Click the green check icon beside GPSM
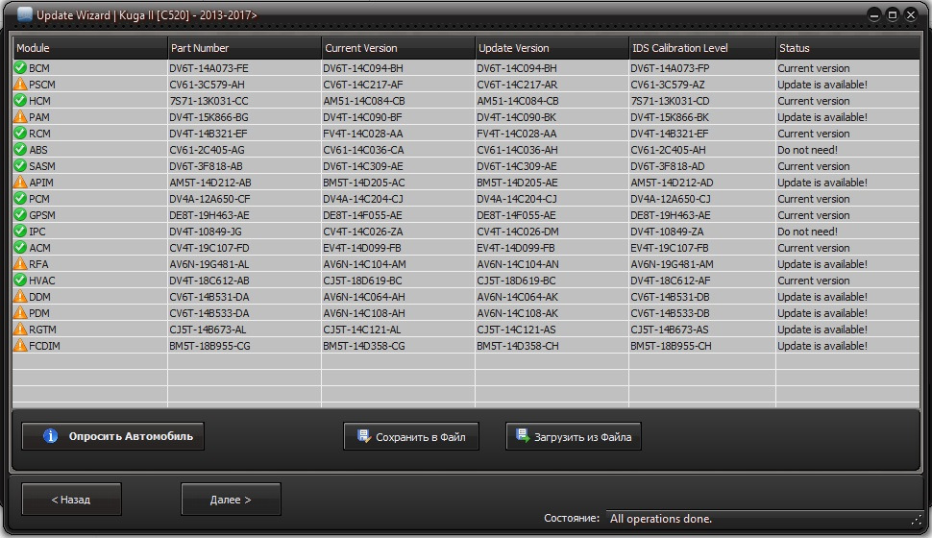Screen dimensions: 932x538 [20, 214]
